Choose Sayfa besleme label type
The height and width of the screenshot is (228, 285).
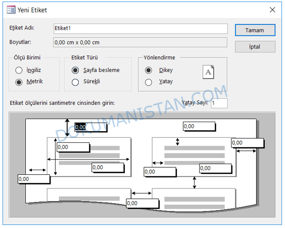pos(75,70)
